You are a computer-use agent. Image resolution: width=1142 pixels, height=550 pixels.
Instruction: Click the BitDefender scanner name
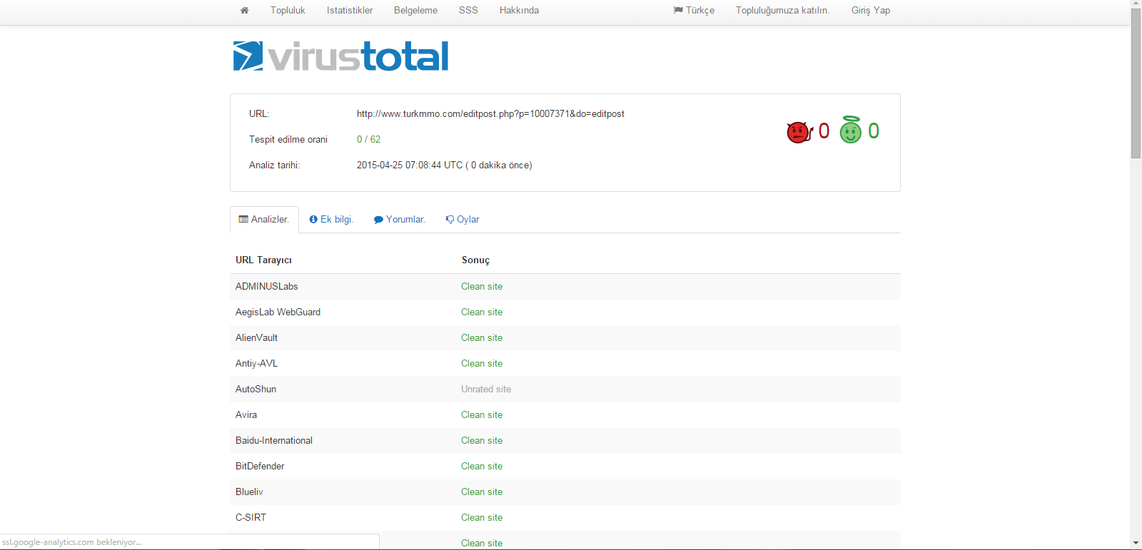pos(260,467)
